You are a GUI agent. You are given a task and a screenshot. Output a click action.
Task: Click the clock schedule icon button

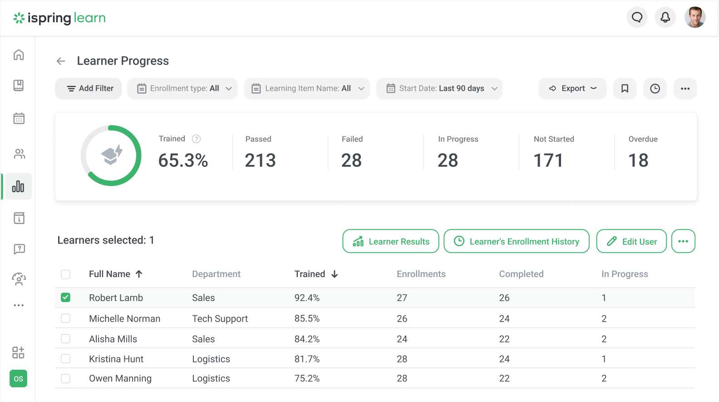[655, 89]
